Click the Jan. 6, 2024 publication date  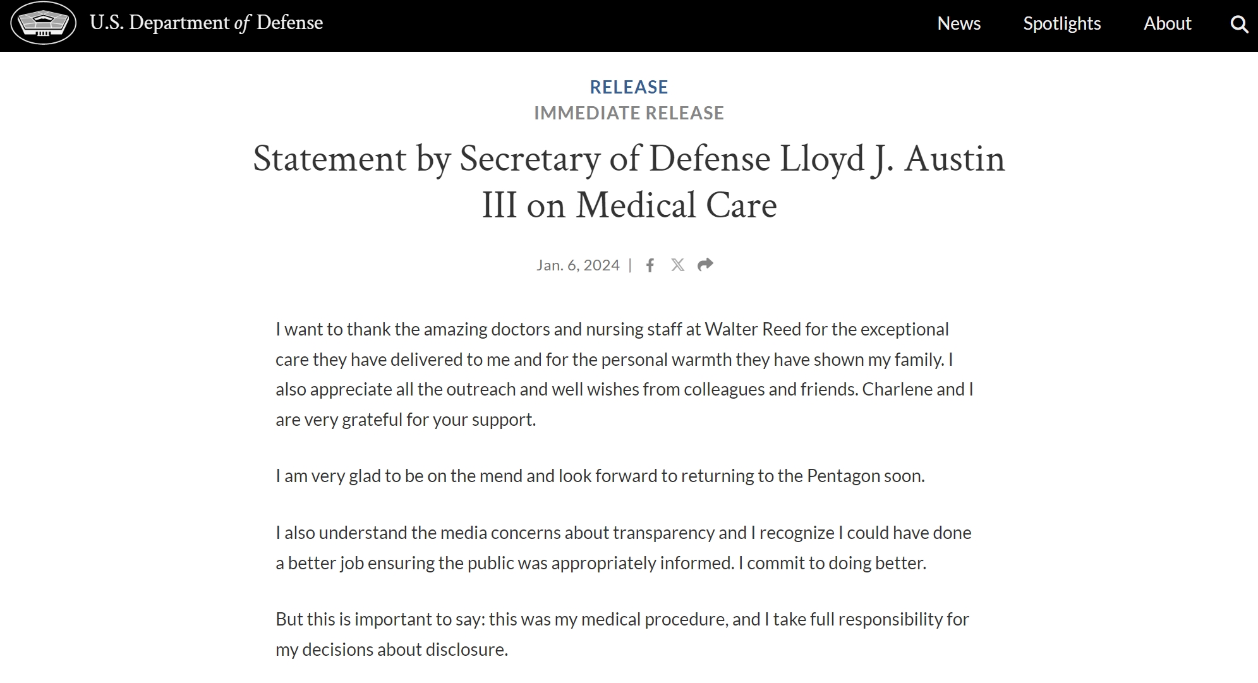click(578, 265)
